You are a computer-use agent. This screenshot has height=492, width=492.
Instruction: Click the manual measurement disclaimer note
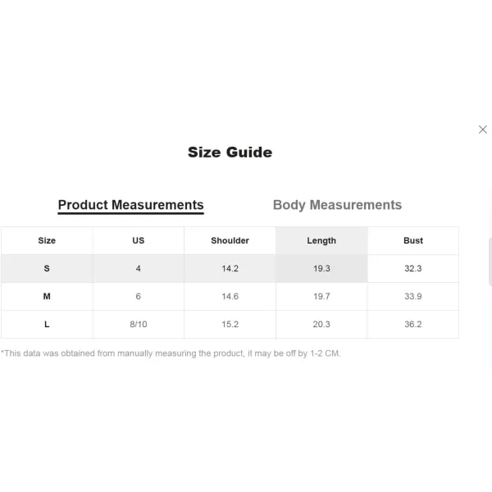(x=171, y=353)
